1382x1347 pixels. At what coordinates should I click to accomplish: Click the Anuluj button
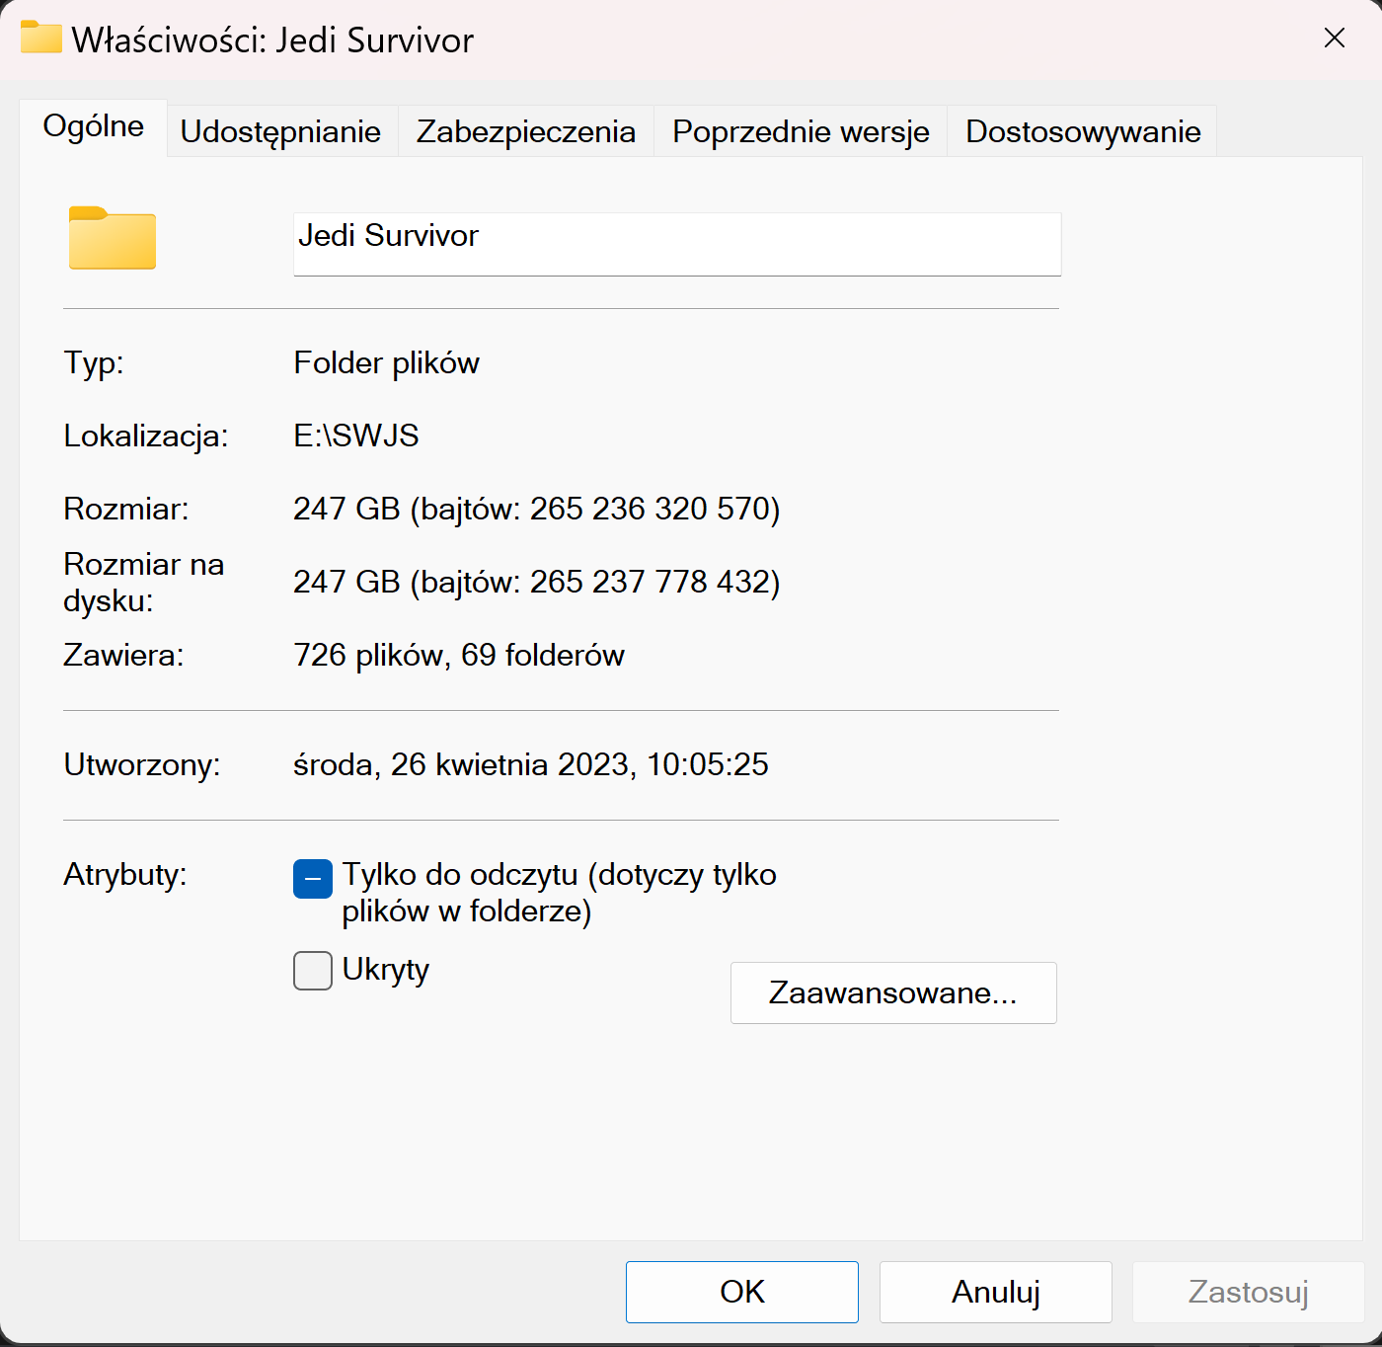[996, 1292]
